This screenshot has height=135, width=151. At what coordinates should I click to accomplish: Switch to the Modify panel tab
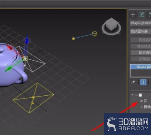pyautogui.click(x=142, y=15)
